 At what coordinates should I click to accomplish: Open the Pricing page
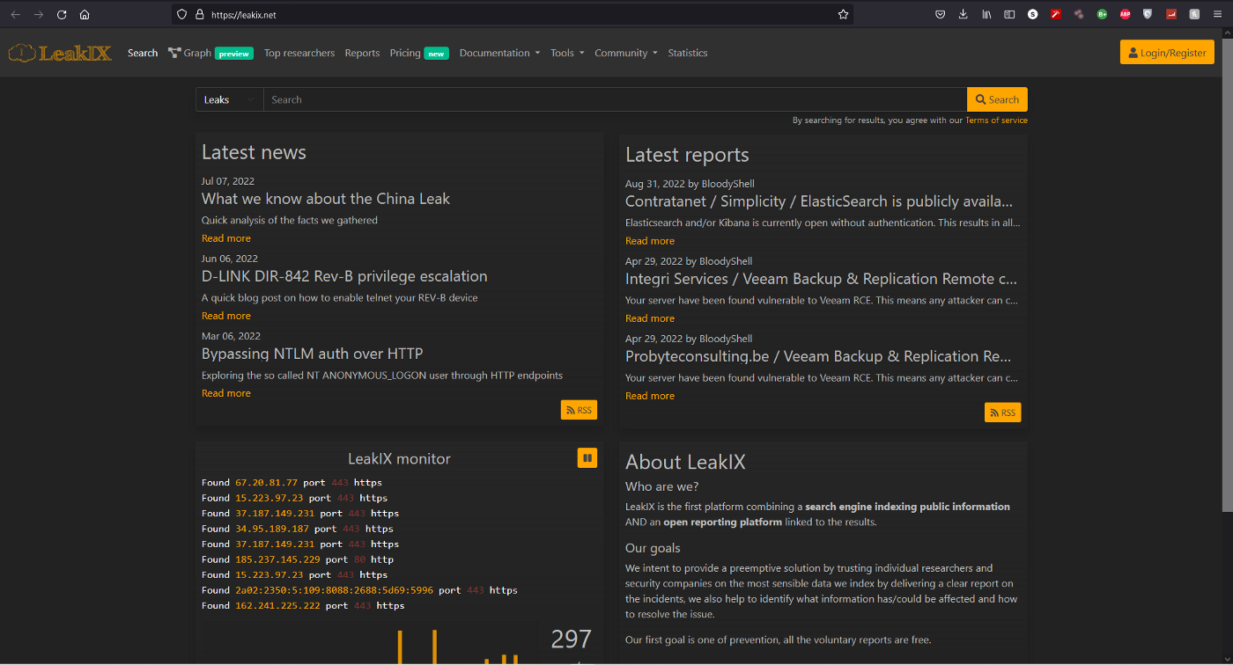coord(419,53)
